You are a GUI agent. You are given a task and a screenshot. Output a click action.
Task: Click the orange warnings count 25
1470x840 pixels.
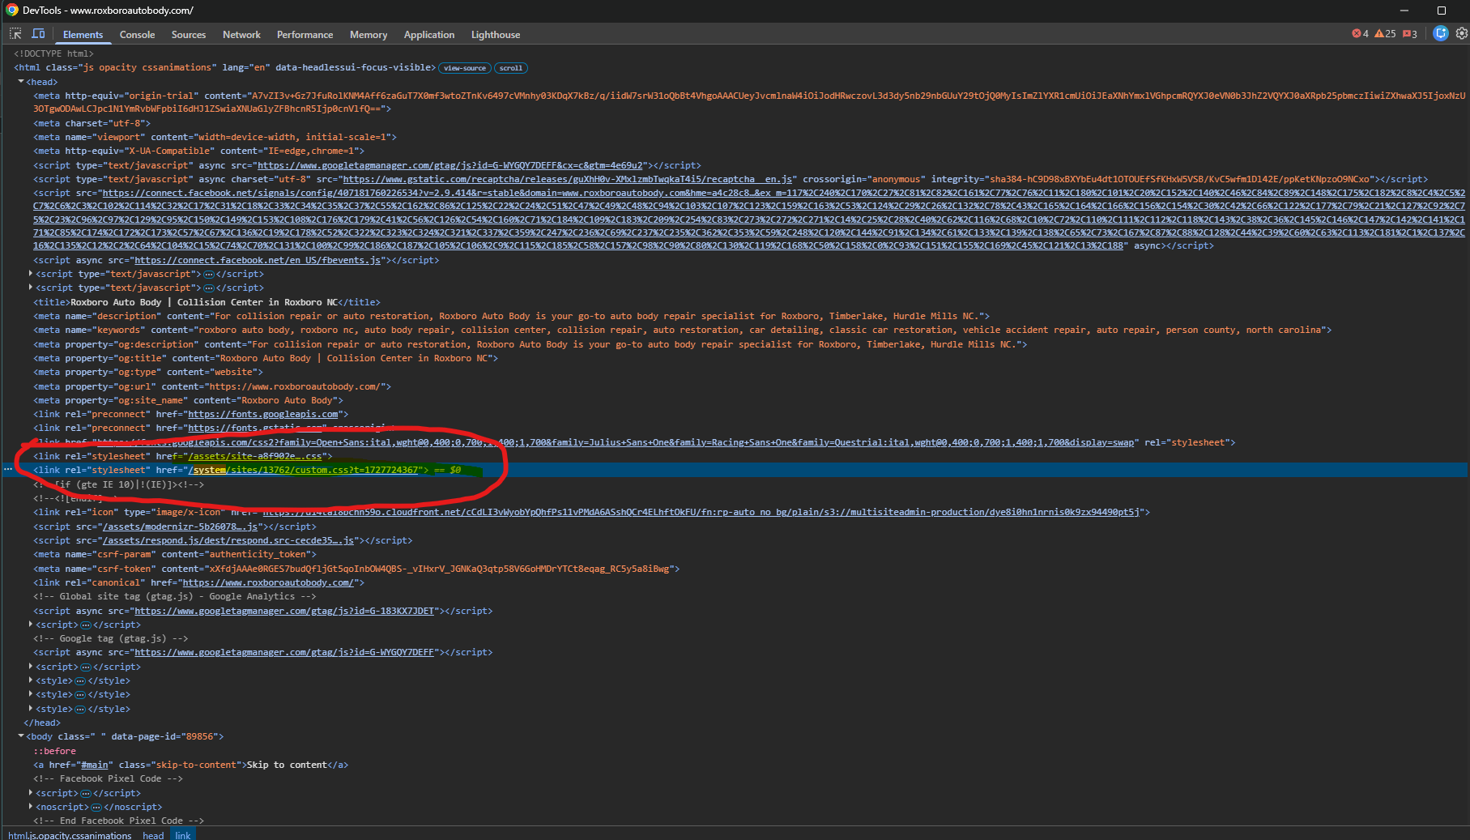click(x=1385, y=34)
